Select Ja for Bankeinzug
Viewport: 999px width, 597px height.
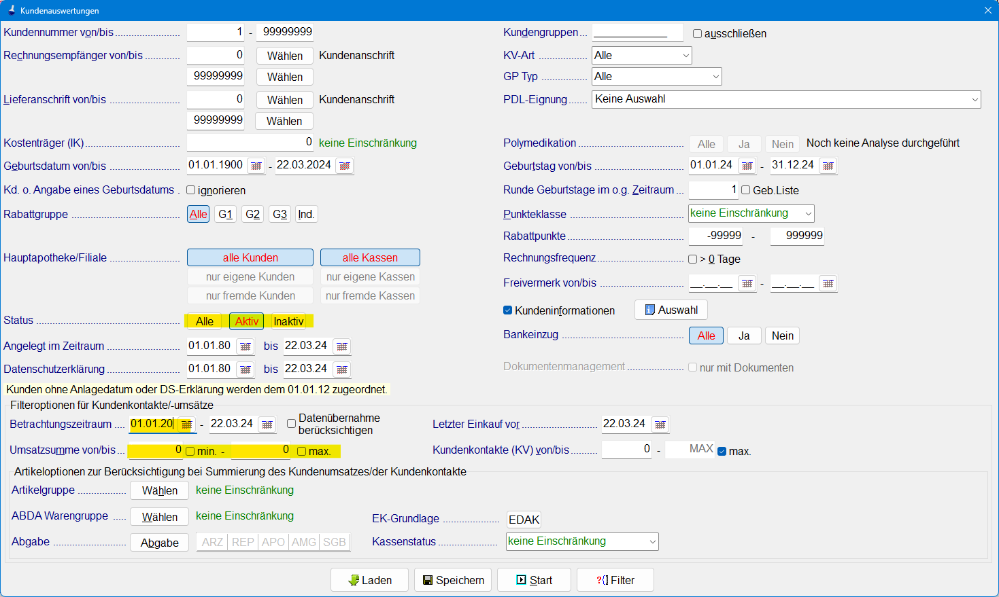point(744,336)
